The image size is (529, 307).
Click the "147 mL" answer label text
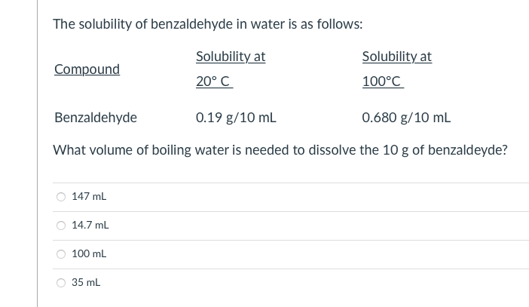[x=89, y=196]
